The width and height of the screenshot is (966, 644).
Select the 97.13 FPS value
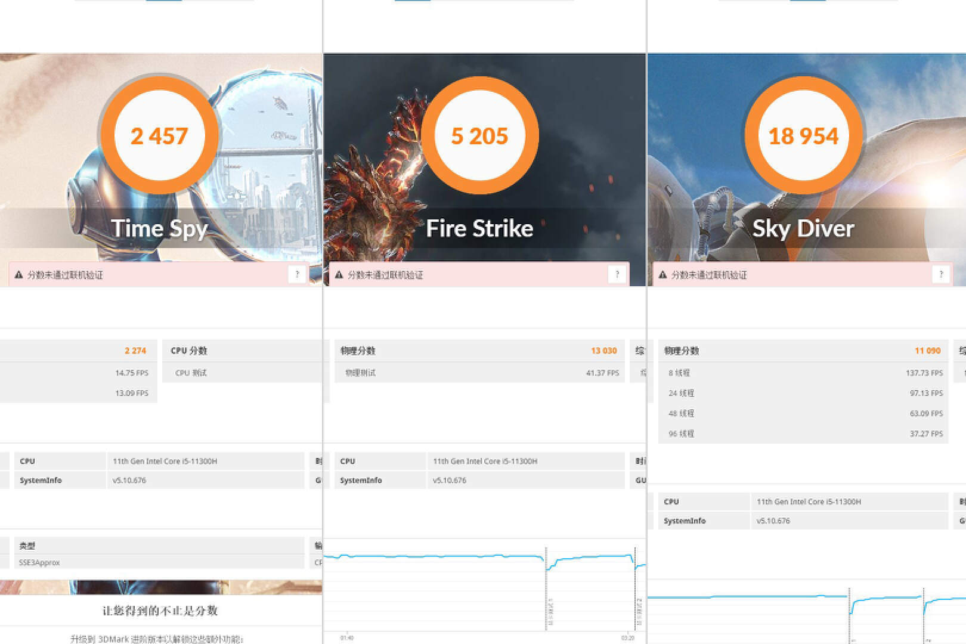coord(926,393)
